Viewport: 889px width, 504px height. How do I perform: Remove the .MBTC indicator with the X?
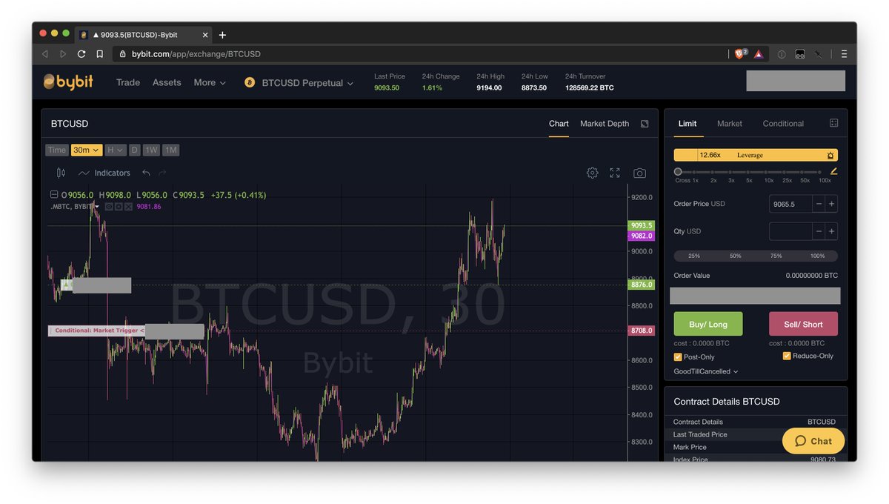point(127,206)
